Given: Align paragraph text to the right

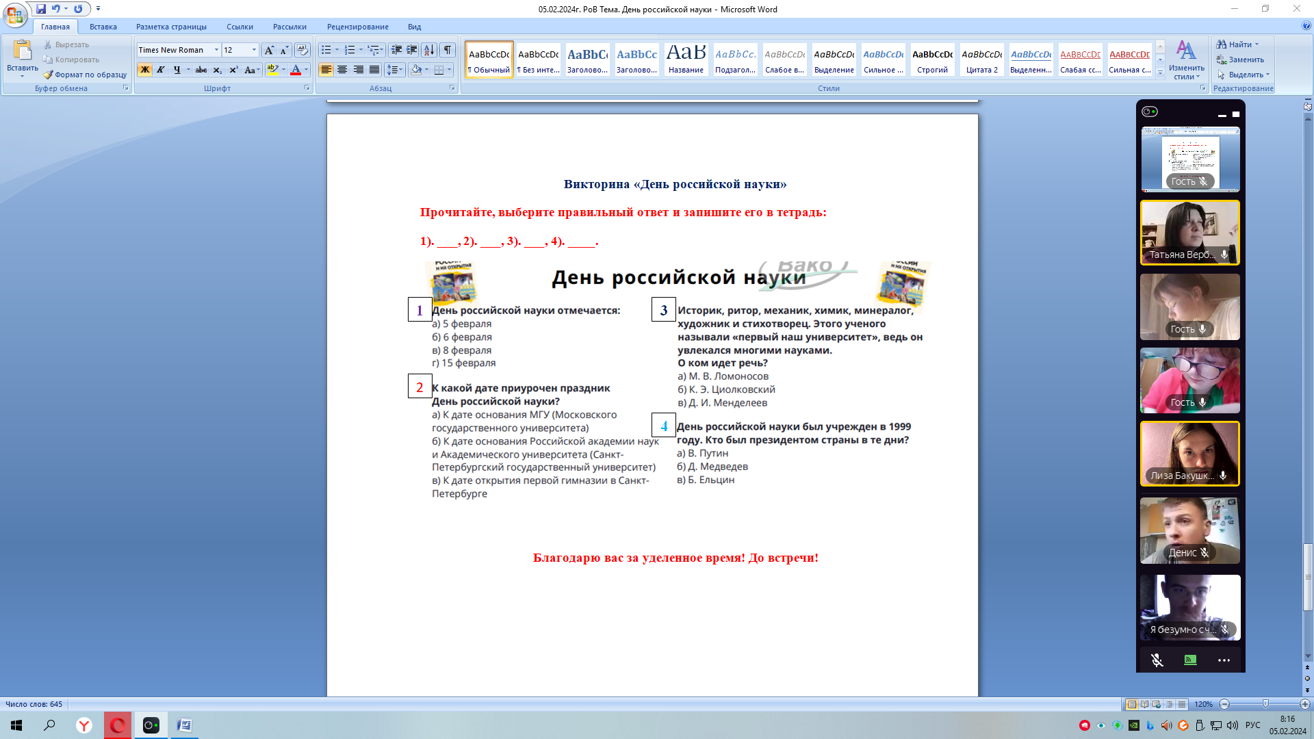Looking at the screenshot, I should [359, 70].
